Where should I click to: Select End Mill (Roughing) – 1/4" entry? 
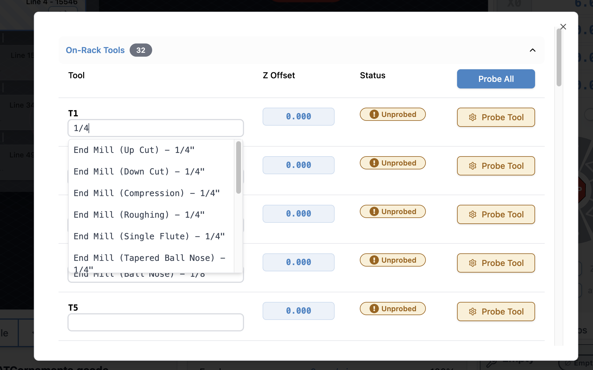139,215
